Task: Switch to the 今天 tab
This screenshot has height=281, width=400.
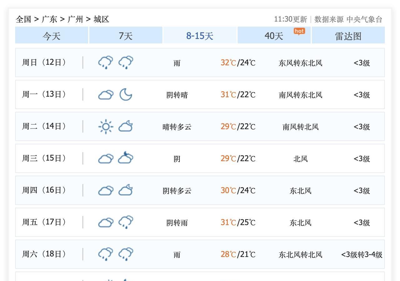Action: pyautogui.click(x=52, y=36)
